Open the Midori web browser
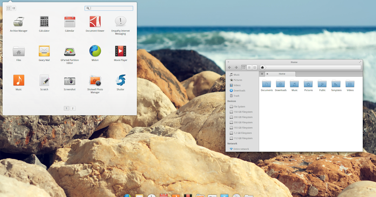The height and width of the screenshot is (197, 376). (x=95, y=51)
